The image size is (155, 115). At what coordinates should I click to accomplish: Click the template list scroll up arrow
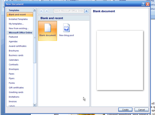(x=35, y=10)
